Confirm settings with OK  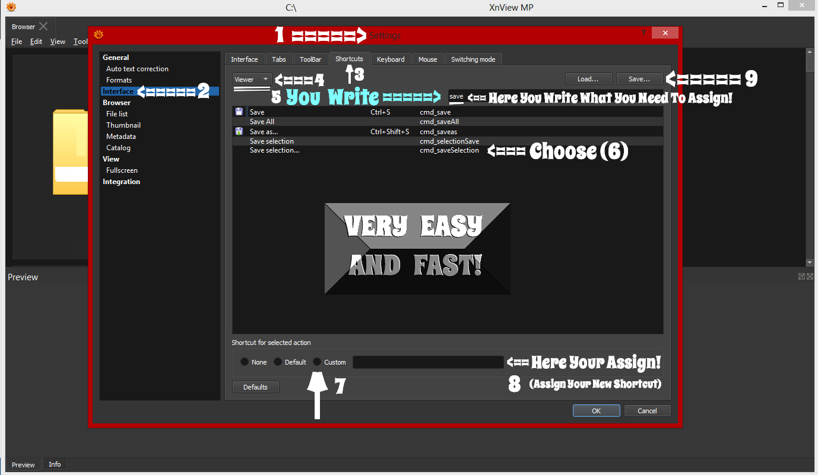[x=597, y=411]
